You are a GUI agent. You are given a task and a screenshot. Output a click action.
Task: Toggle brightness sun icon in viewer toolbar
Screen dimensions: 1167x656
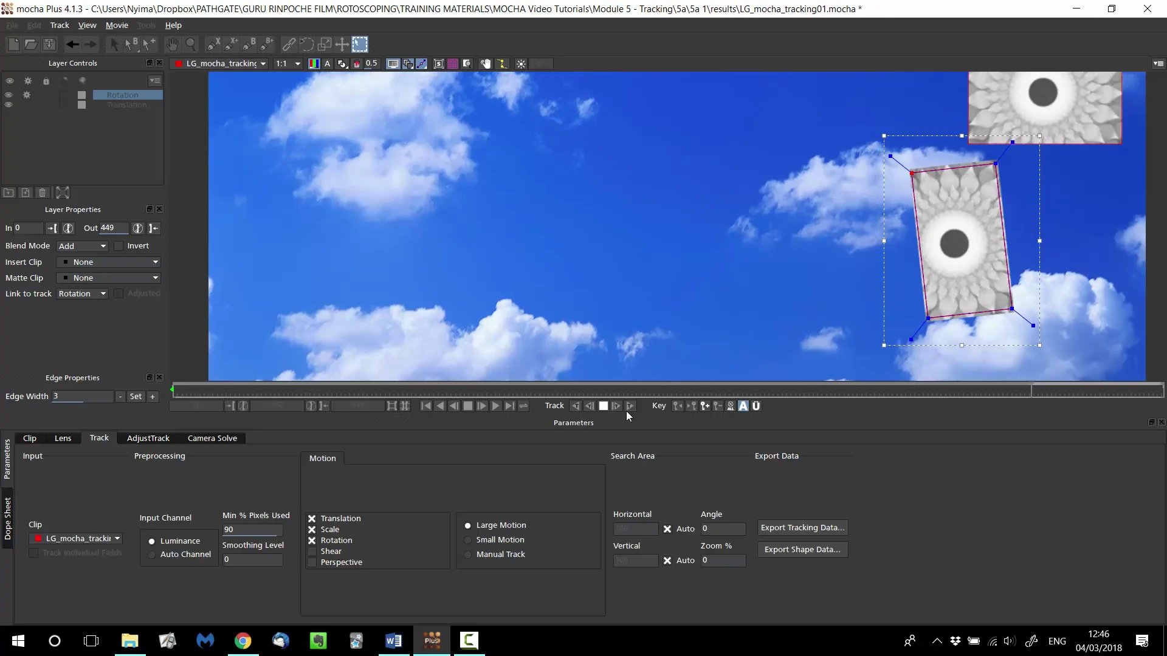521,64
